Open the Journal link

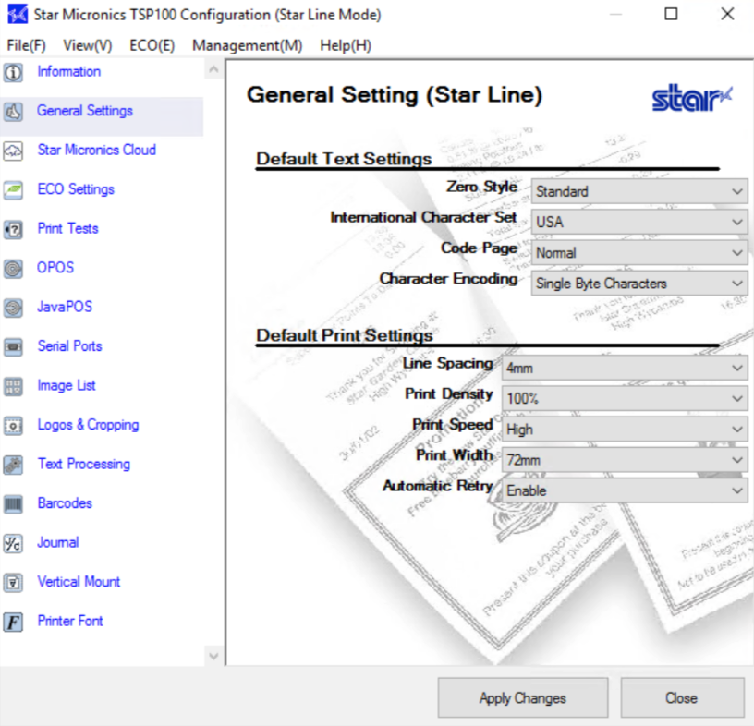click(x=57, y=543)
